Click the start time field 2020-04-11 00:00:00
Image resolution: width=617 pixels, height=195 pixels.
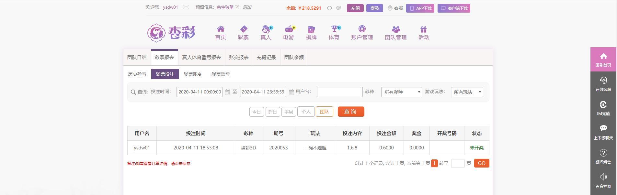[x=200, y=92]
